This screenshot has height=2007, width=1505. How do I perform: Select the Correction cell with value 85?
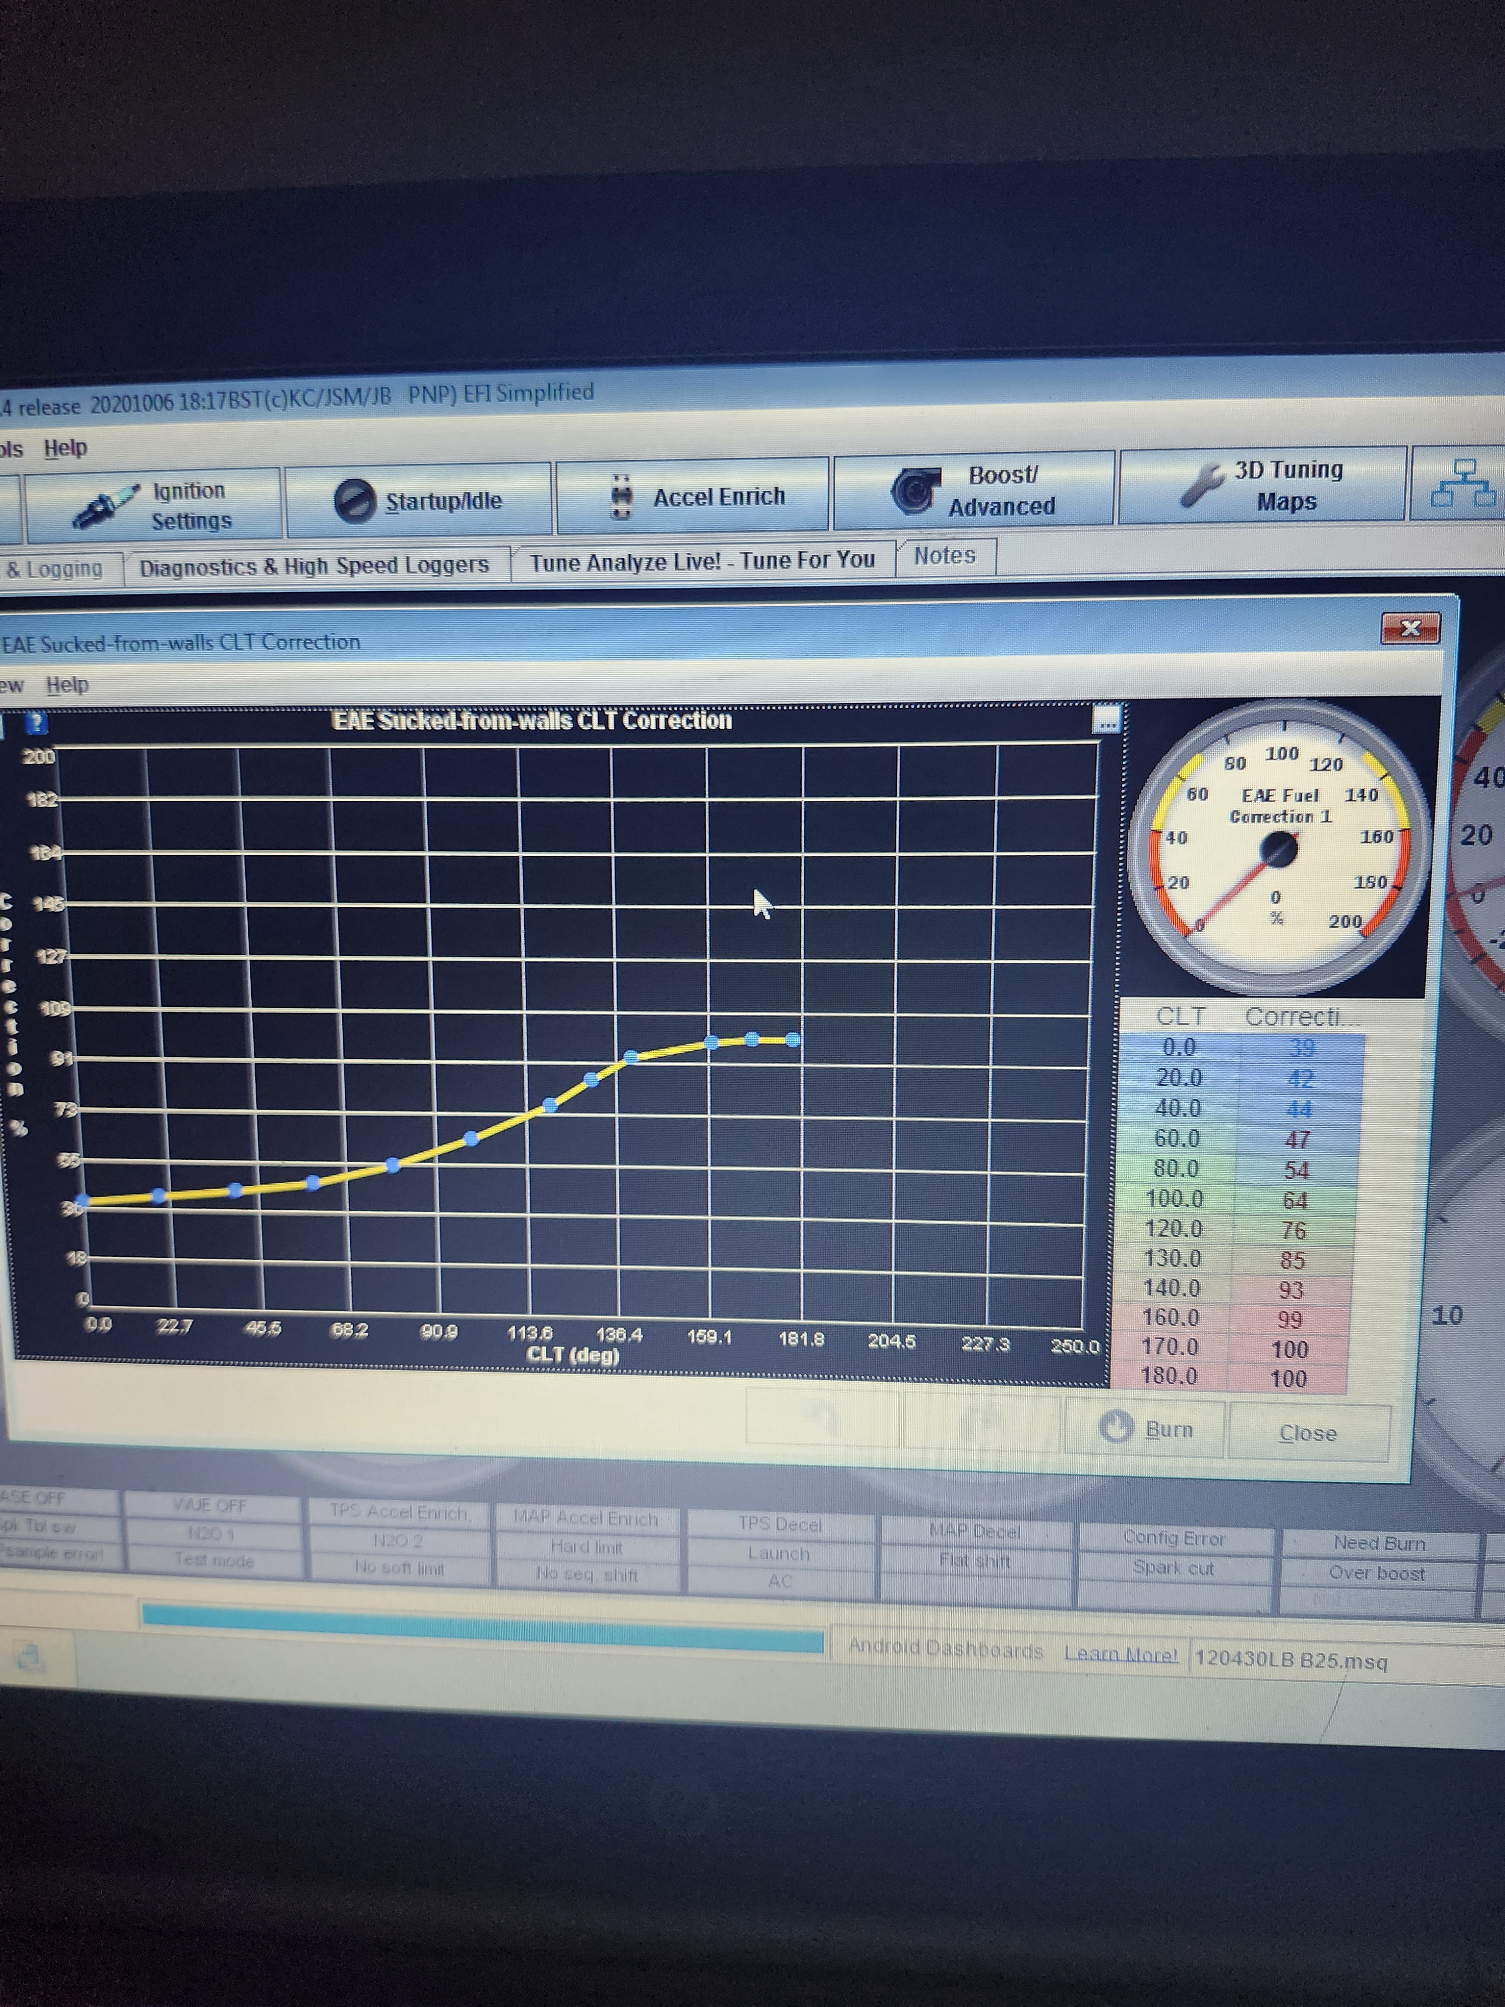click(x=1292, y=1261)
